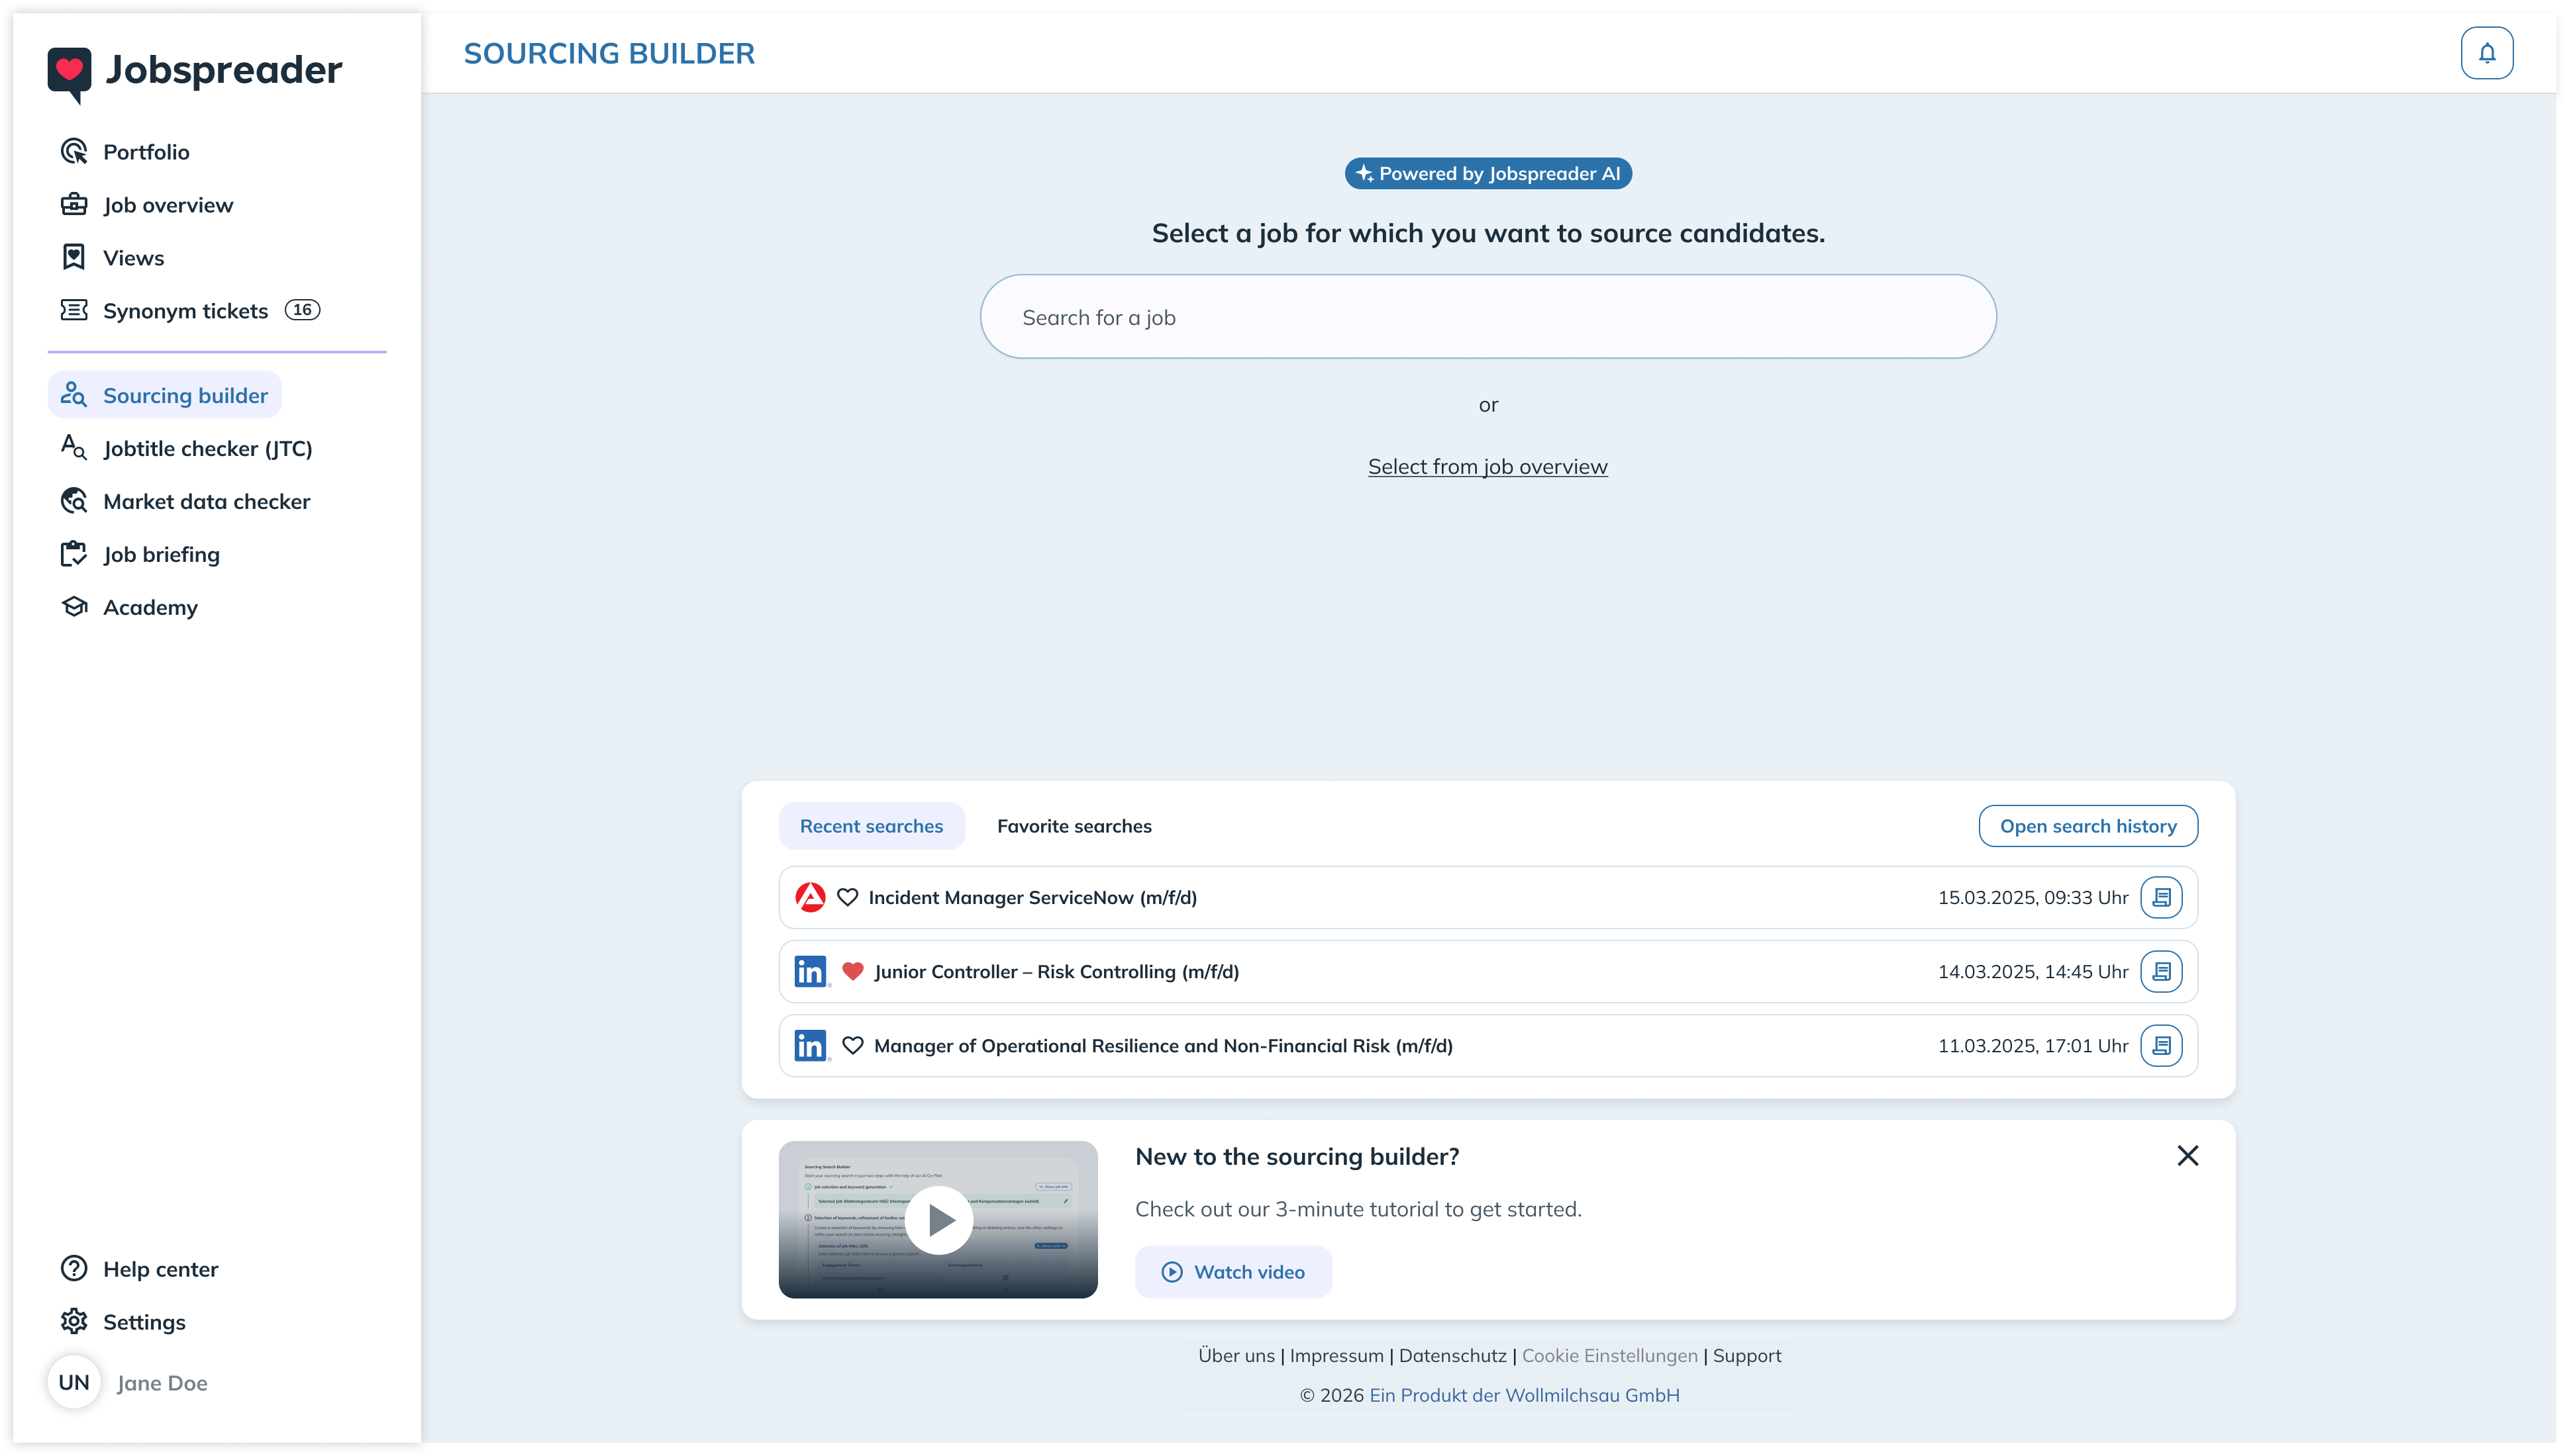This screenshot has height=1456, width=2567.
Task: Open Views in sidebar
Action: (134, 258)
